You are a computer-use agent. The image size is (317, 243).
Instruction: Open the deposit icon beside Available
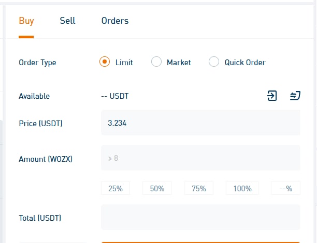point(272,96)
